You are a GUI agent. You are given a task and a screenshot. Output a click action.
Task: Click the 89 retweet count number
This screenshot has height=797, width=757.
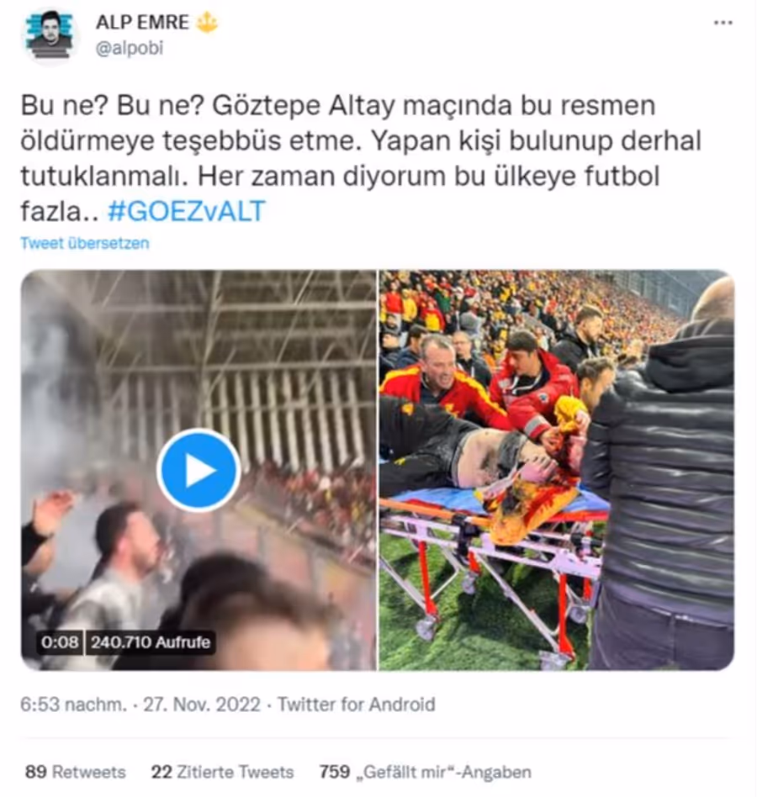pyautogui.click(x=35, y=772)
